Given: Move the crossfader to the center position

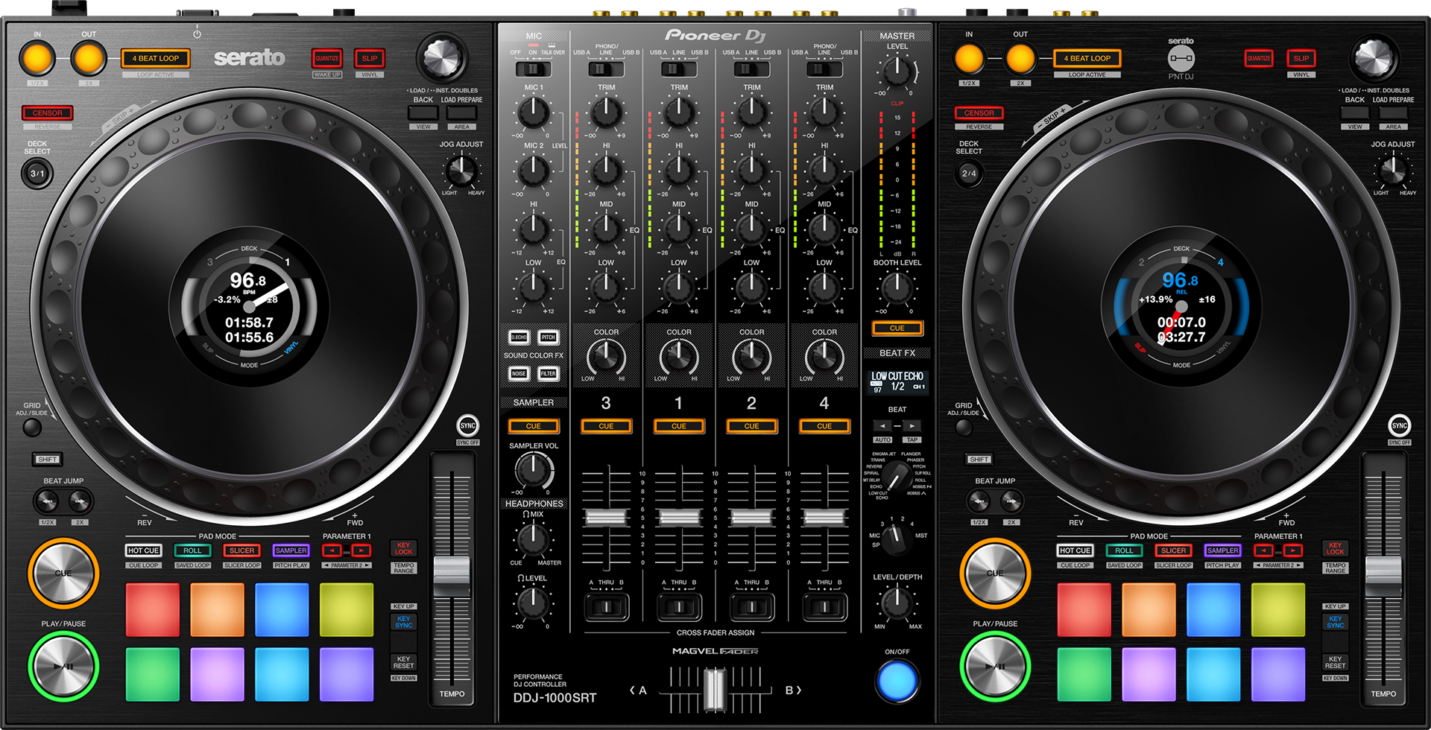Looking at the screenshot, I should 715,689.
